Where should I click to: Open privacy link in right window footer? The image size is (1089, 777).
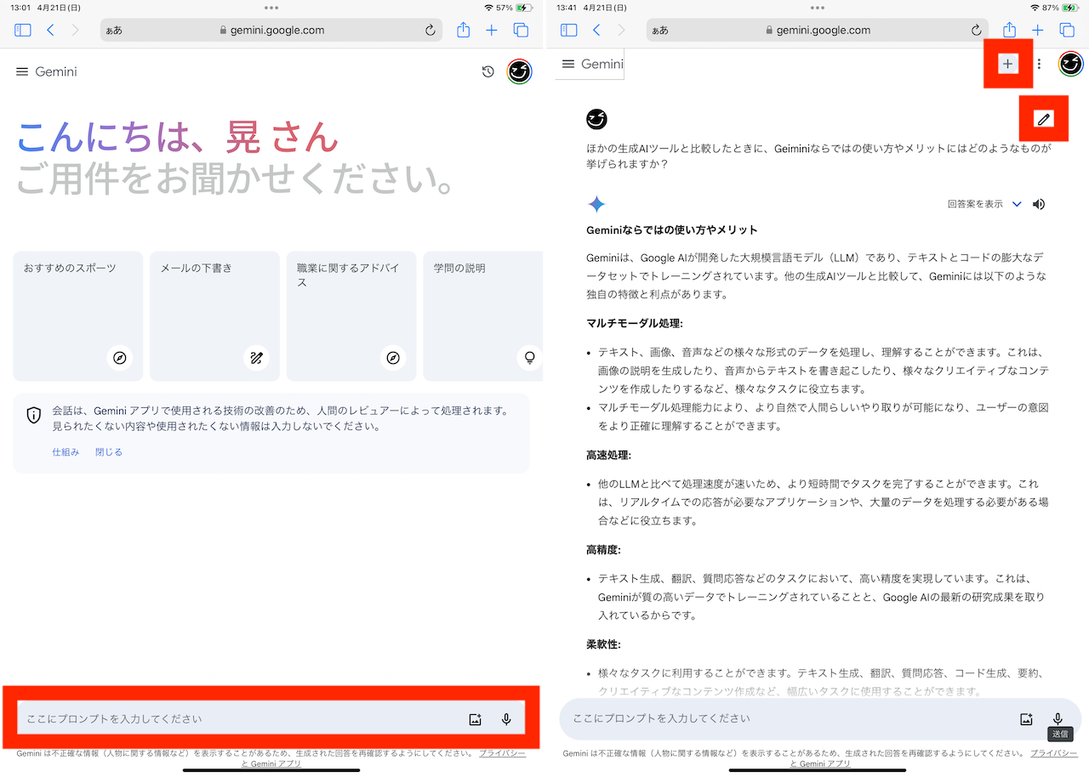click(1052, 754)
